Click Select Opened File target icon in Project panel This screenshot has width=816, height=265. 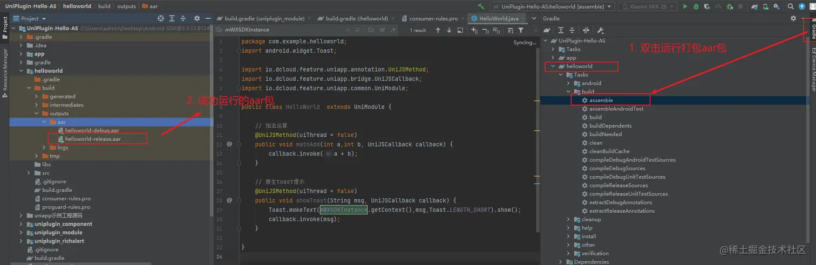pyautogui.click(x=161, y=18)
